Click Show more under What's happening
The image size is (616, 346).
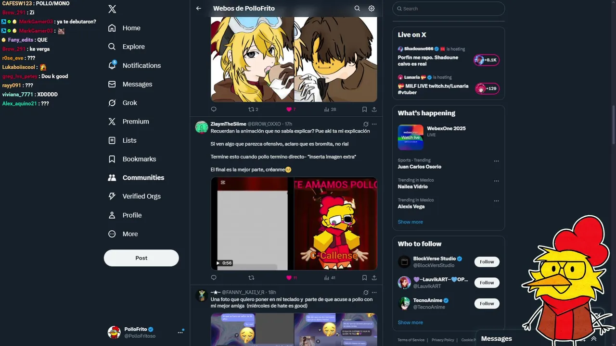(410, 222)
